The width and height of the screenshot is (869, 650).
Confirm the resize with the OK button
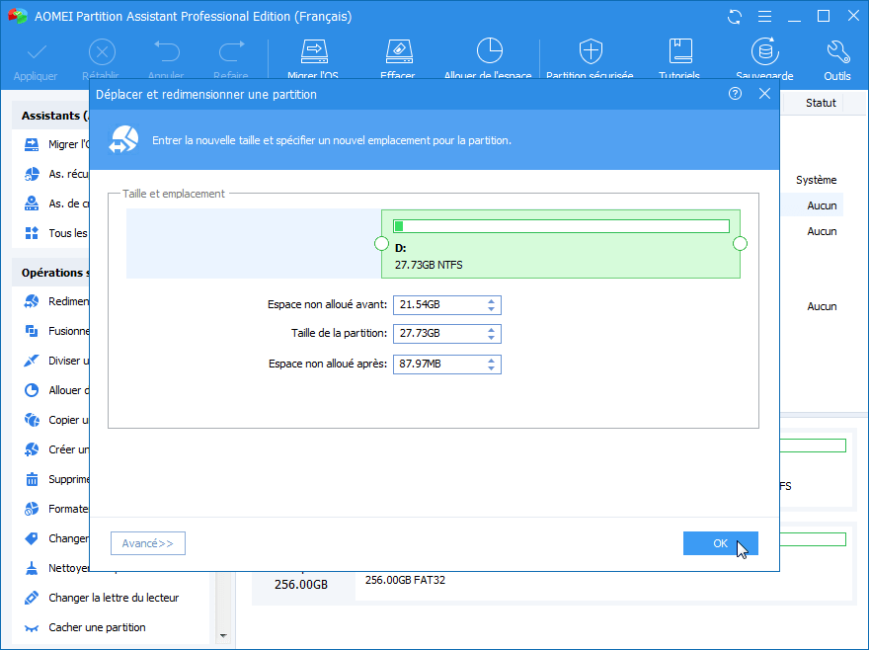(x=721, y=543)
